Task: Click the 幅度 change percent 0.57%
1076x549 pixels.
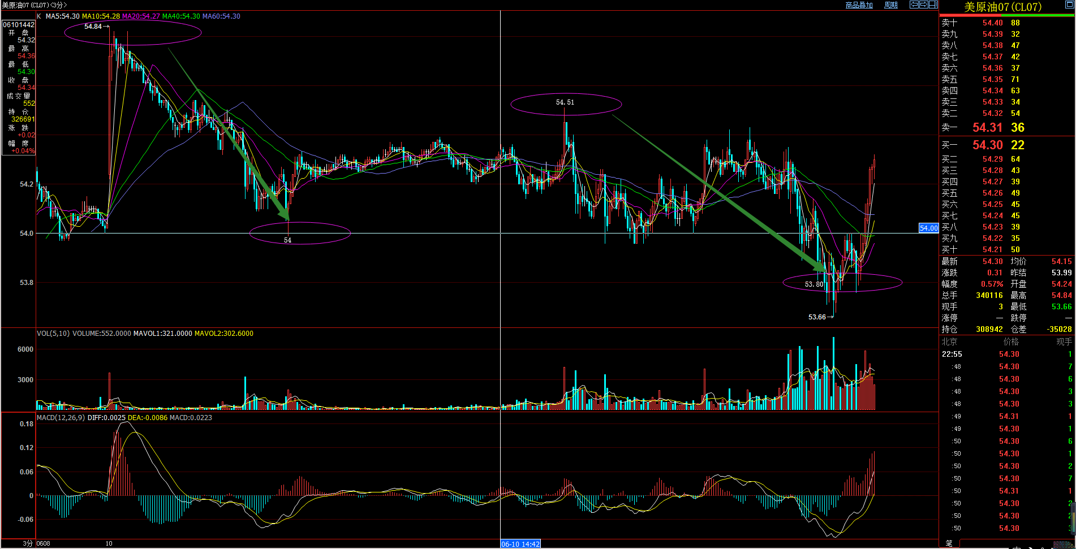Action: 992,284
